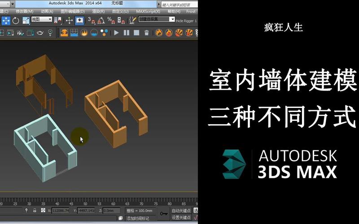Open 修改器(M) menu
Image resolution: width=359 pixels, height=224 pixels.
24,11
